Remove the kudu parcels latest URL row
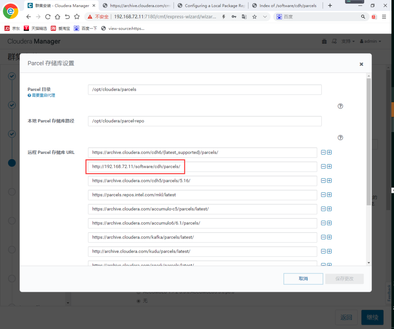This screenshot has width=394, height=329. pos(323,251)
